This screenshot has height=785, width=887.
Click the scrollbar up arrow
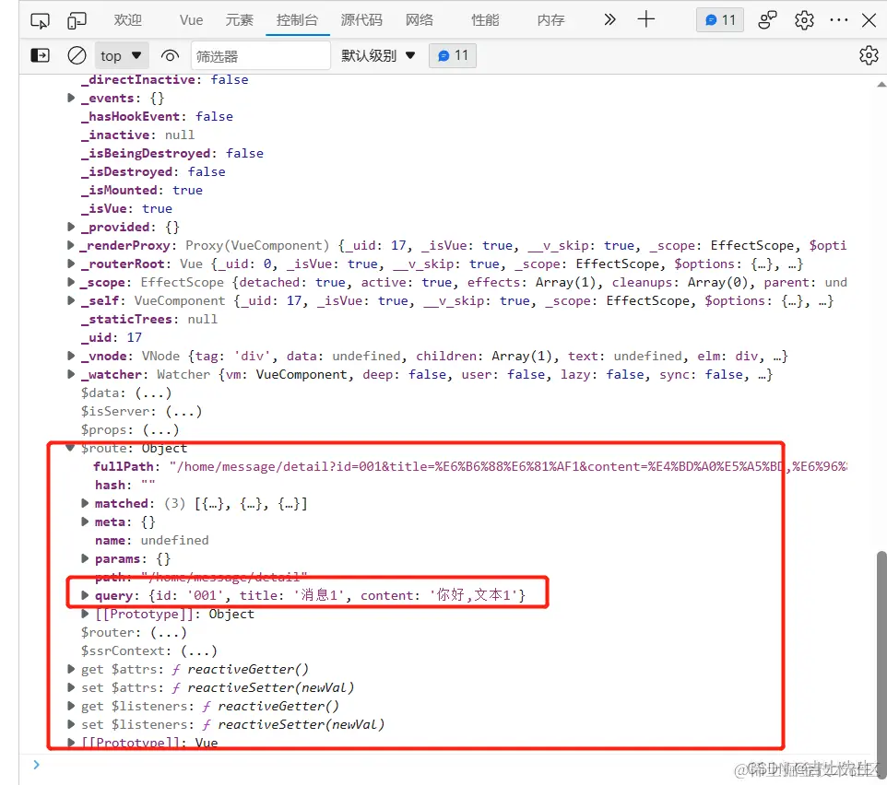coord(881,84)
